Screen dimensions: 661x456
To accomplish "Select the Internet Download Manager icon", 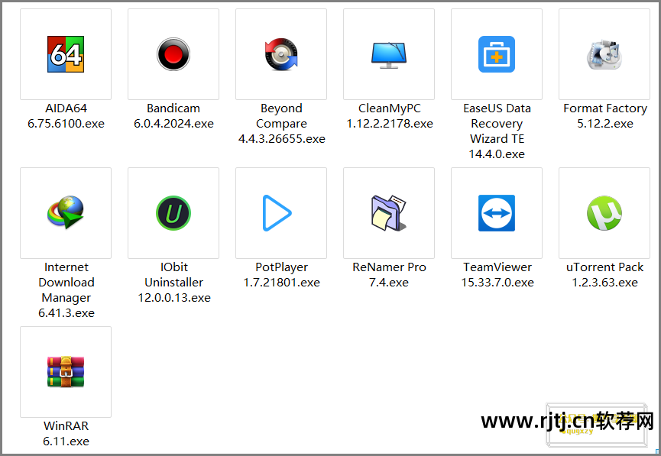I will coord(66,212).
